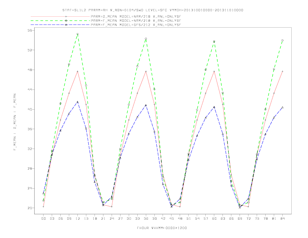The width and height of the screenshot is (308, 238).
Task: Click x-axis tick label 03
Action: click(x=52, y=219)
